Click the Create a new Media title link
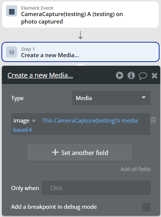Screen dimensions: 161x217 pyautogui.click(x=40, y=75)
